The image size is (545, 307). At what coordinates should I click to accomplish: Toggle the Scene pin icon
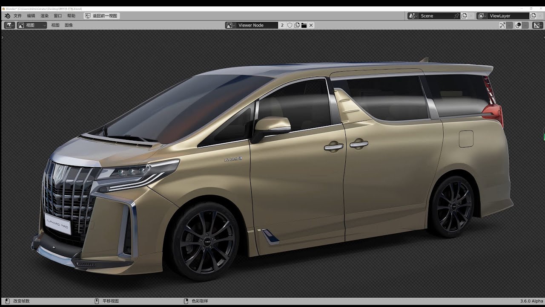(x=457, y=16)
